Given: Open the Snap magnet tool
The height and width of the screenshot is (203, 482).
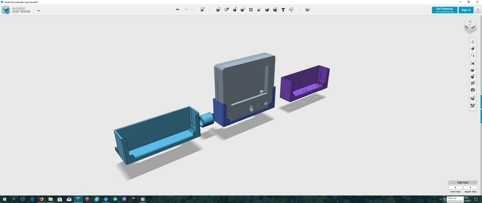Looking at the screenshot, I should 291,9.
